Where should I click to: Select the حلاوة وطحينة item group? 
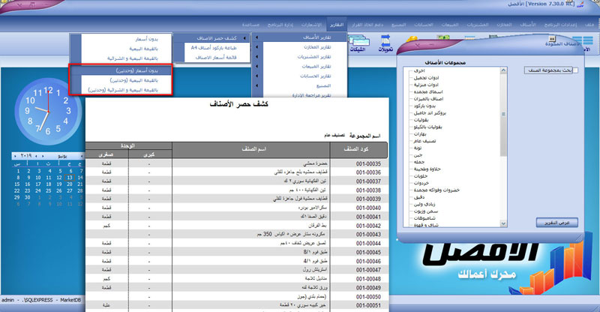point(427,169)
